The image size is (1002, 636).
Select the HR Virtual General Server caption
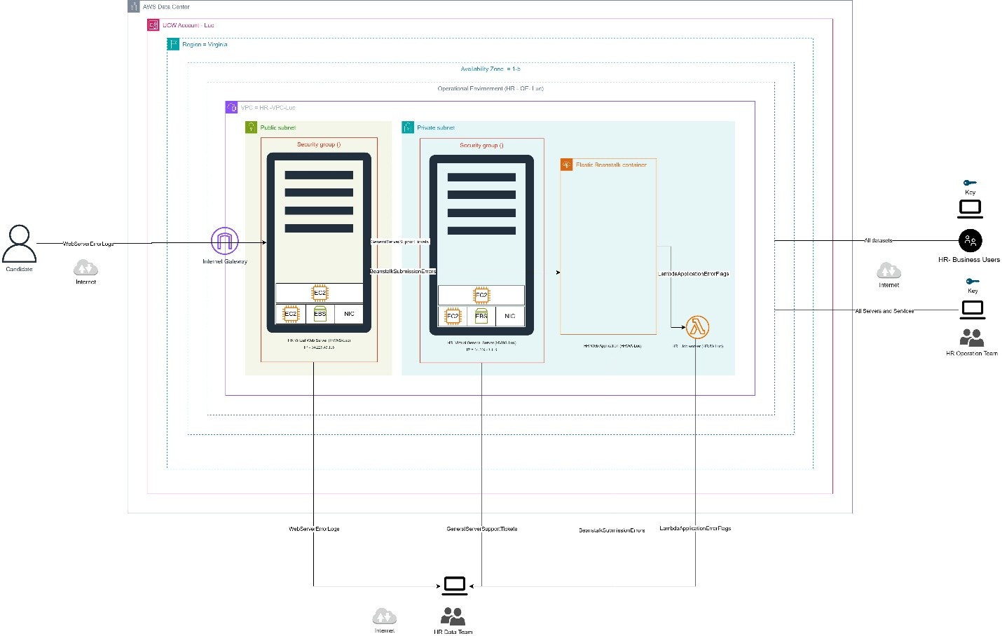coord(481,343)
